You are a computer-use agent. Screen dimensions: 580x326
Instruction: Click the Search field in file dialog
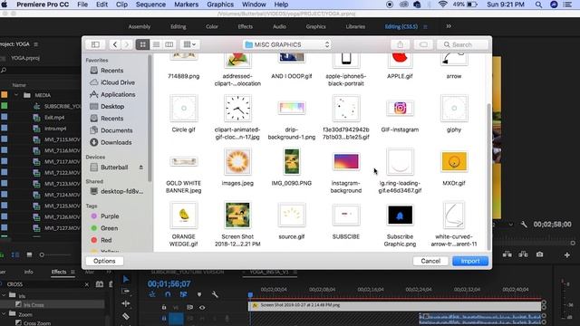[462, 44]
